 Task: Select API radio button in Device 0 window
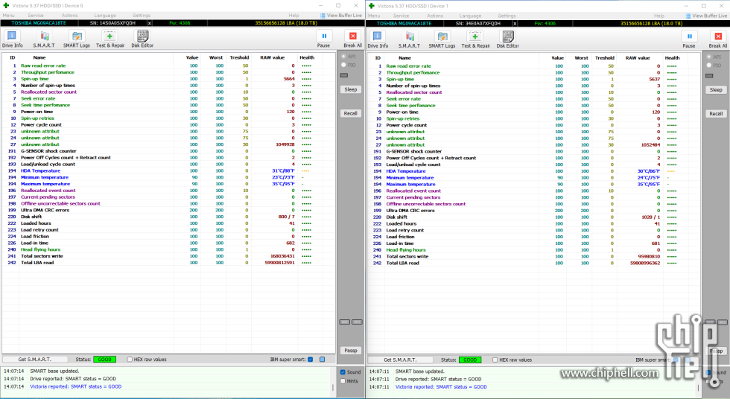343,57
